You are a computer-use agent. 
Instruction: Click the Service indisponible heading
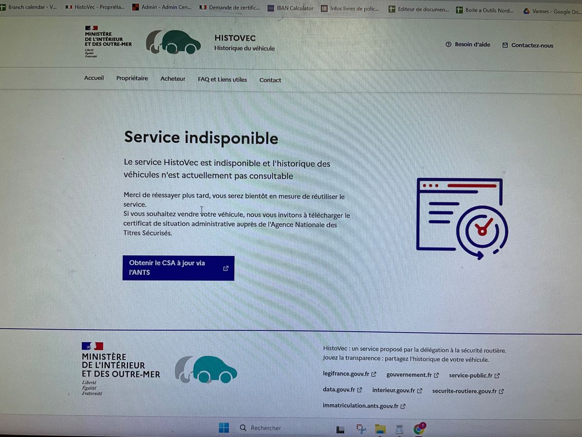coord(201,137)
